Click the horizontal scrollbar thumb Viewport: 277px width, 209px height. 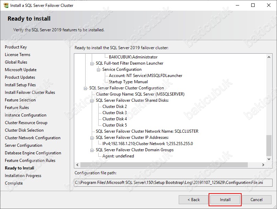164,165
